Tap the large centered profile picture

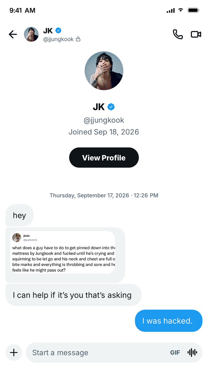pyautogui.click(x=104, y=71)
